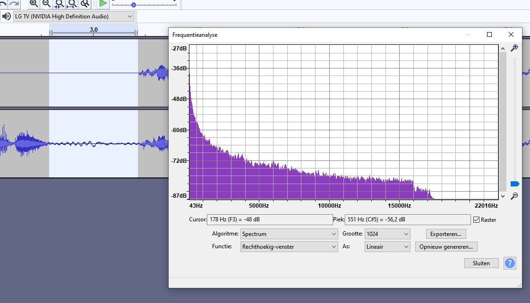Click scroll-up arrow beside spectrum plot

[503, 49]
